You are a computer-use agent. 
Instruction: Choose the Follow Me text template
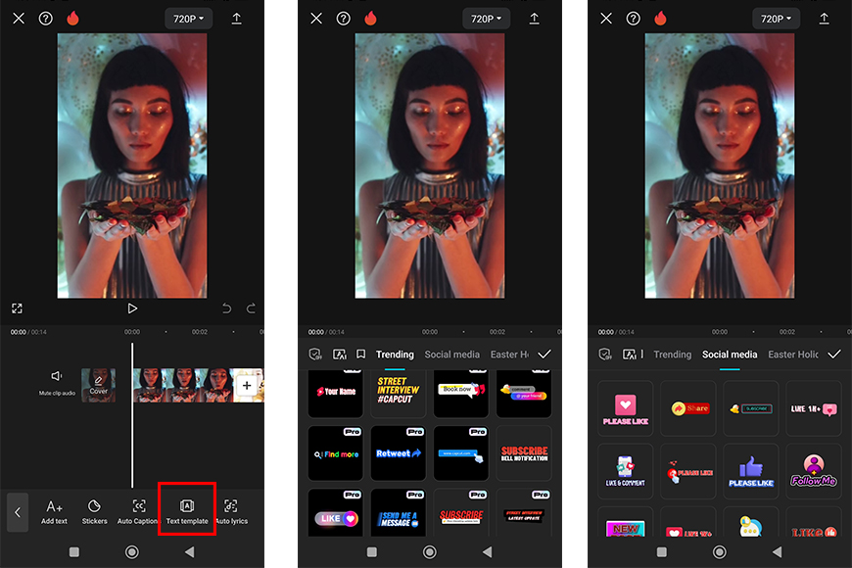pyautogui.click(x=813, y=471)
